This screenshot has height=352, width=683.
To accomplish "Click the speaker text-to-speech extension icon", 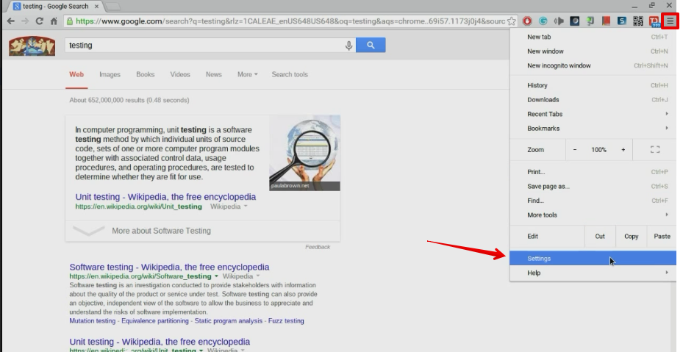I will (559, 21).
